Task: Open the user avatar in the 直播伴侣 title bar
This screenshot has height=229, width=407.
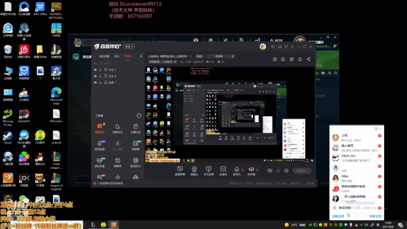Action: tap(263, 46)
